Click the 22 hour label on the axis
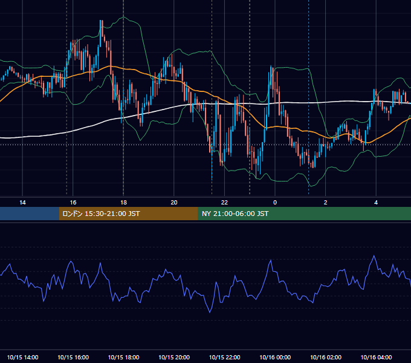411x363 pixels. pyautogui.click(x=224, y=203)
